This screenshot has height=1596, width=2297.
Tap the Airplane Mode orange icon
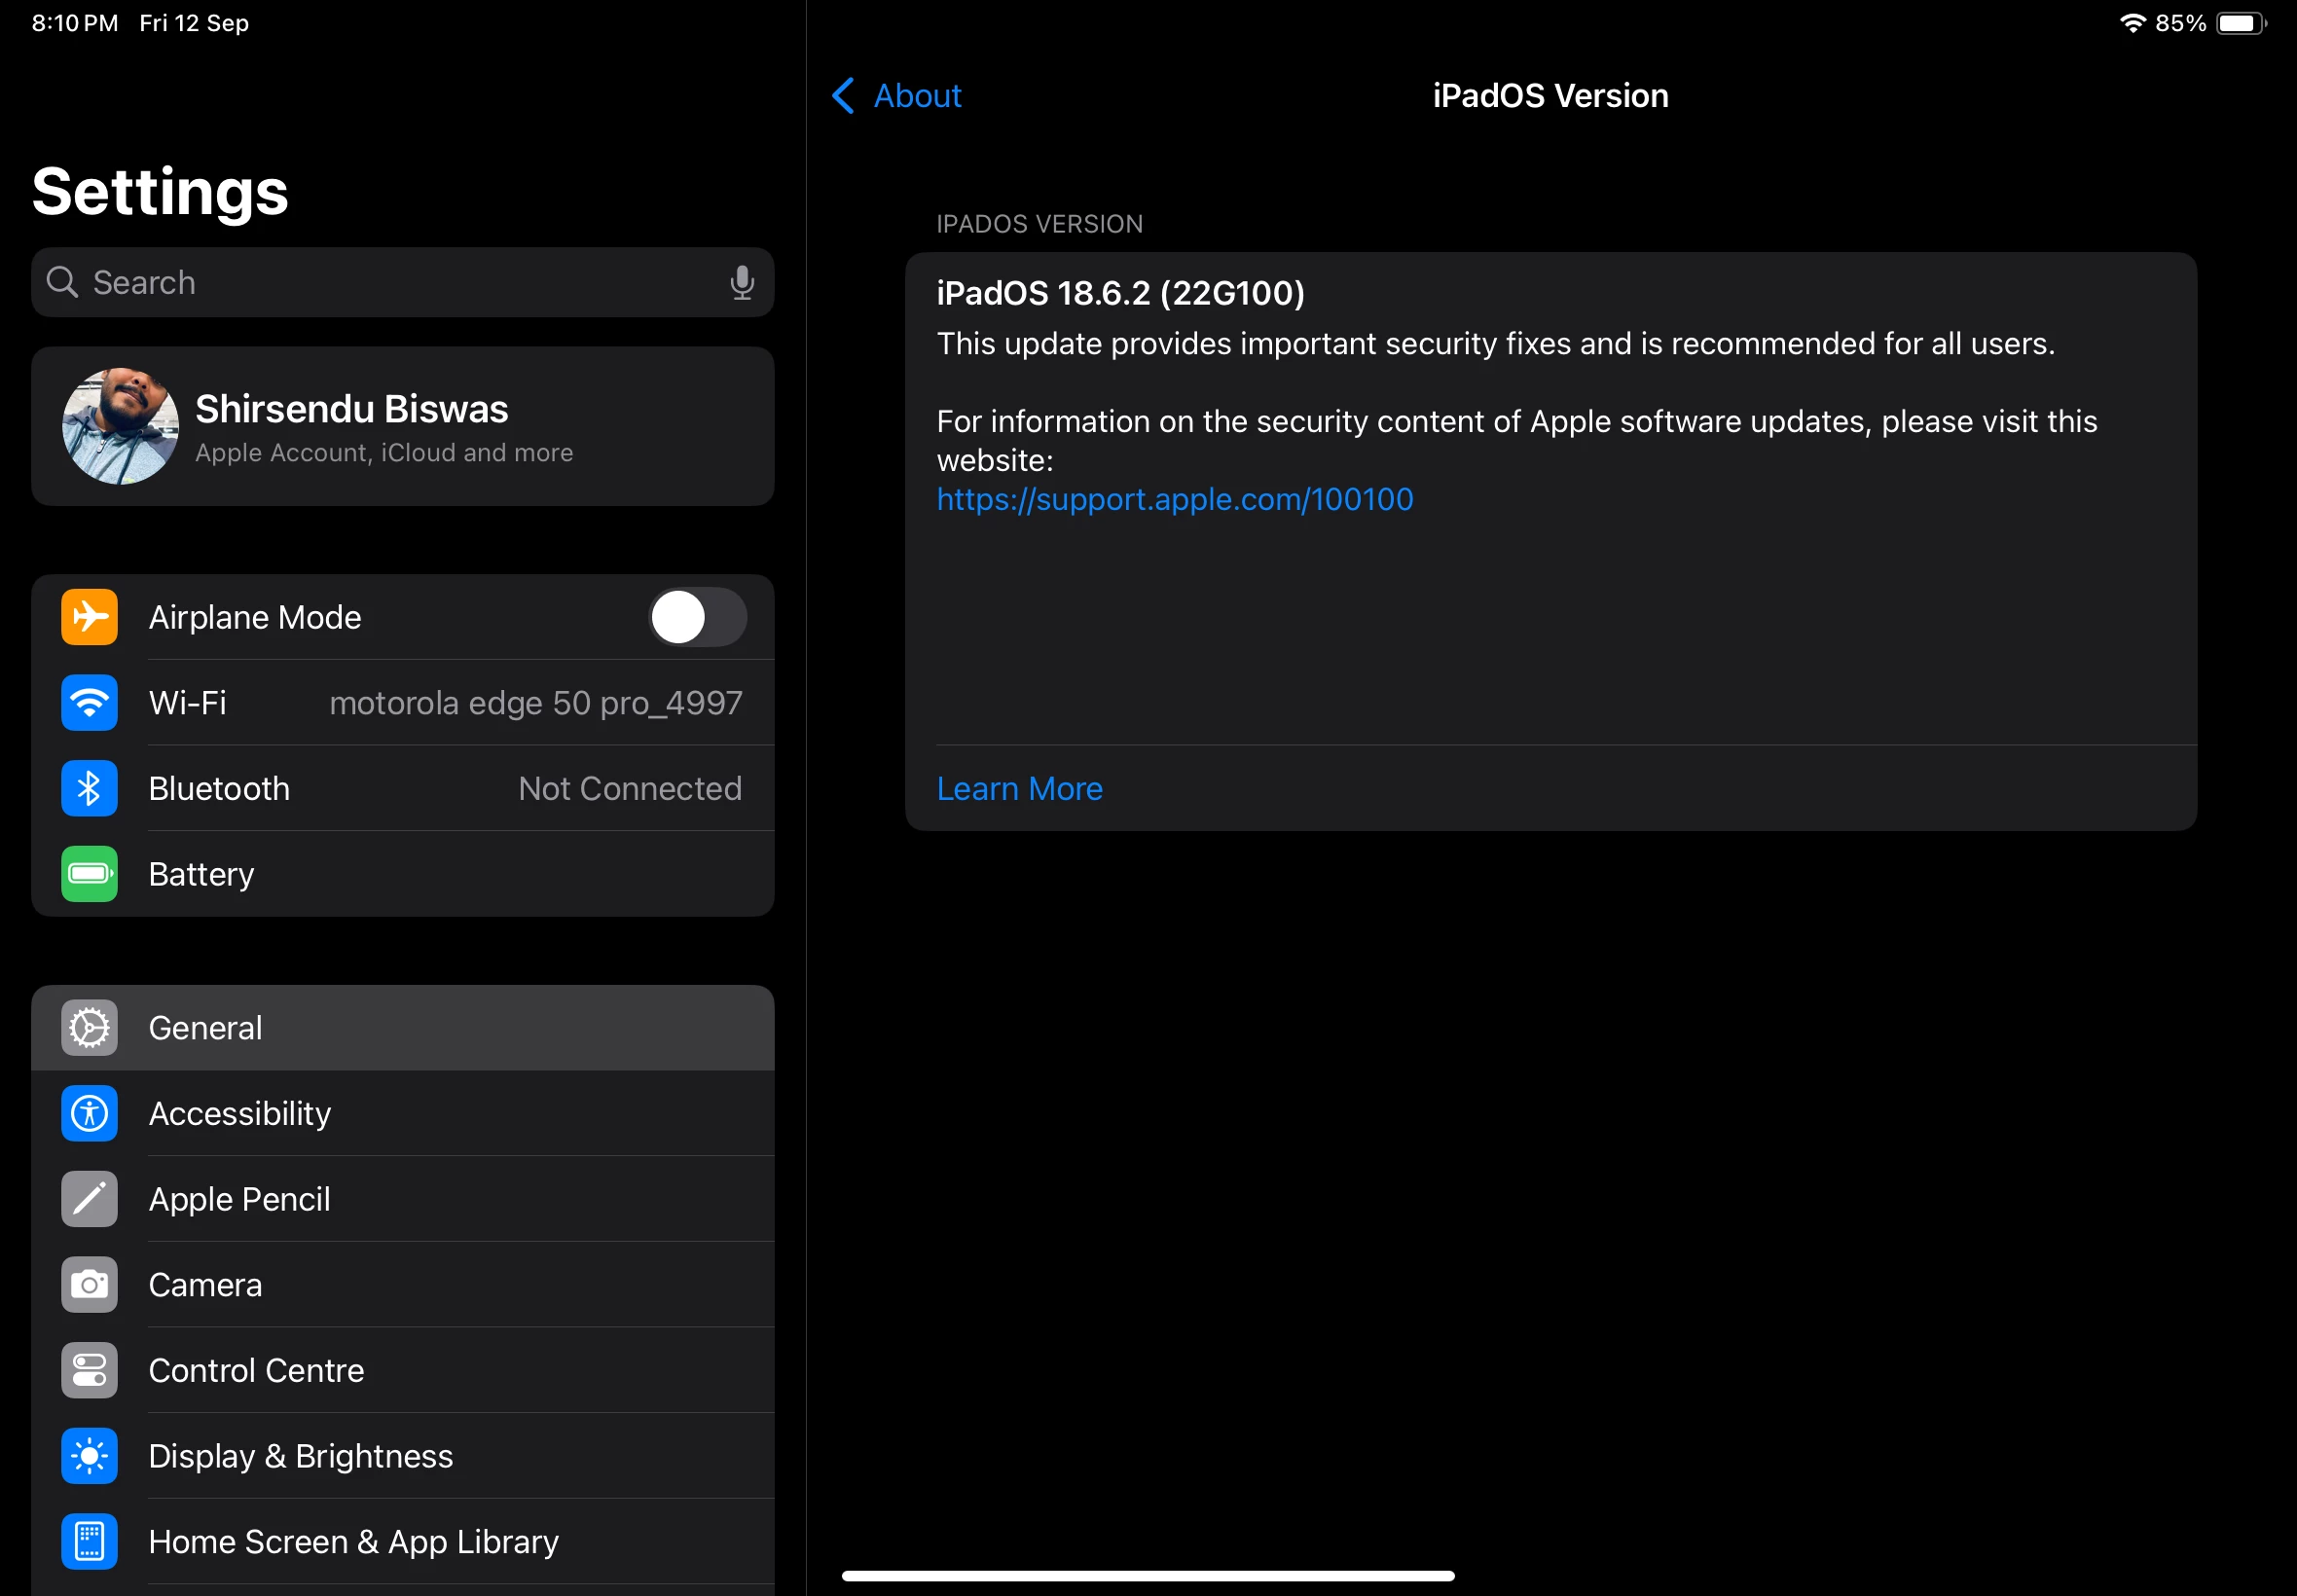tap(89, 617)
